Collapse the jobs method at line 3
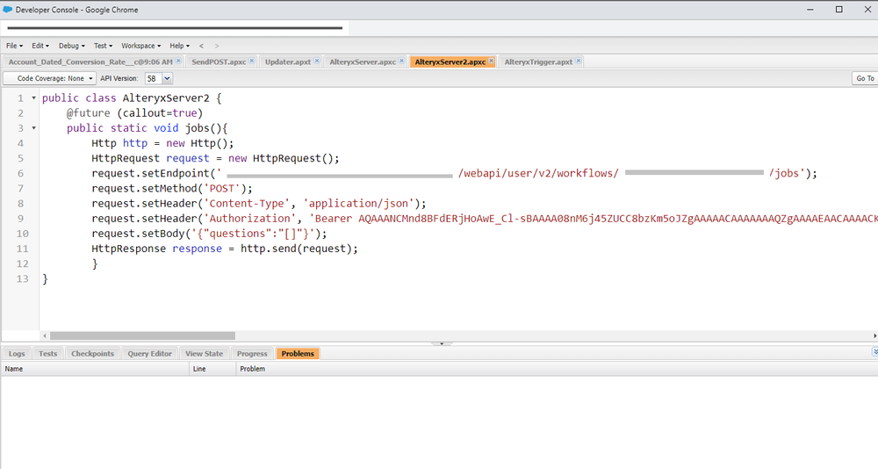Viewport: 878px width, 469px height. tap(33, 128)
